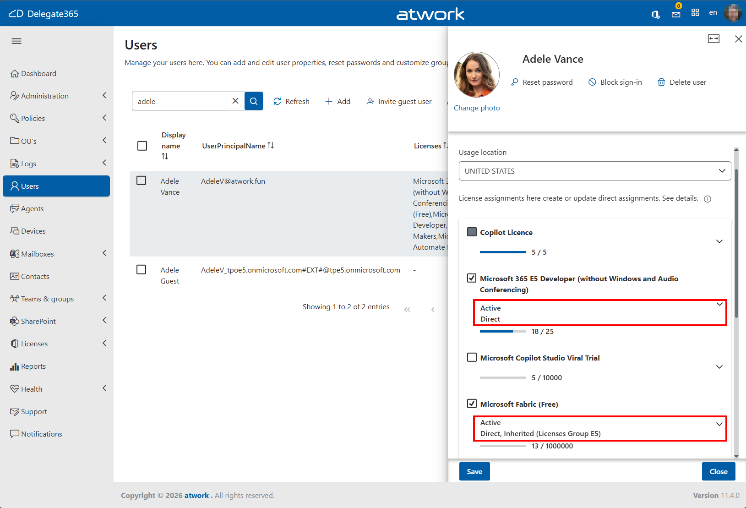Expand Microsoft 365 E5 Developer chevron
746x508 pixels.
tap(719, 304)
